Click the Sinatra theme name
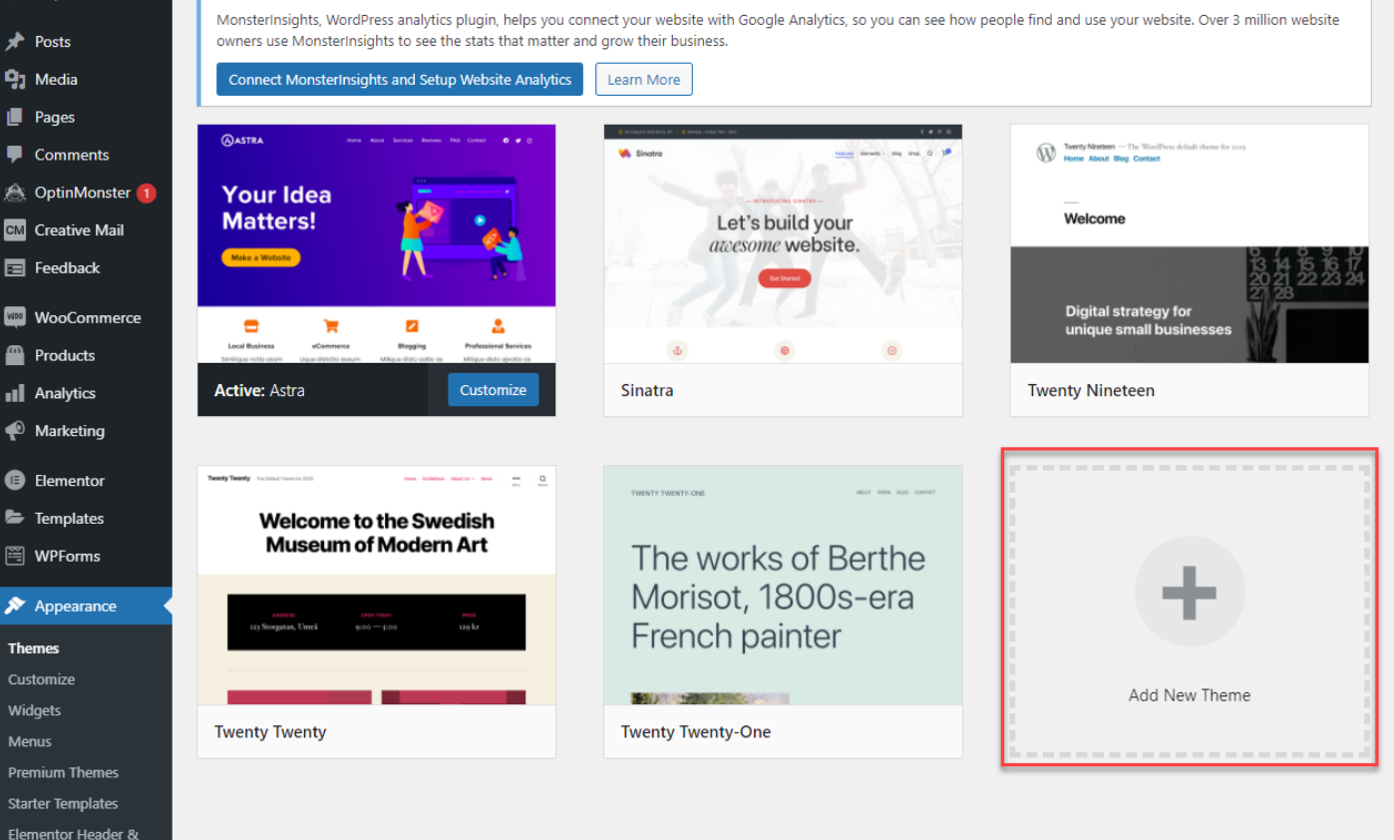 pyautogui.click(x=647, y=390)
